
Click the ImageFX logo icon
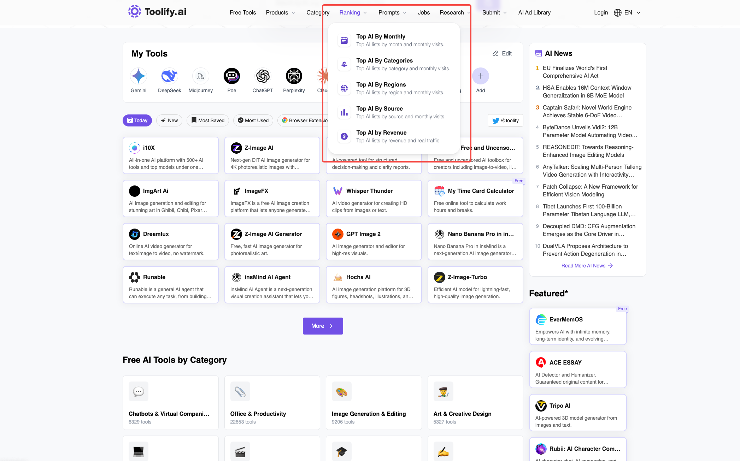coord(236,191)
